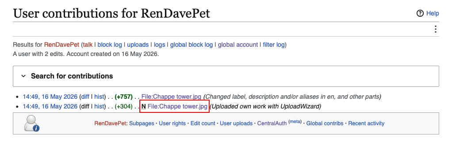View the uploads link in results
The height and width of the screenshot is (164, 452).
tap(138, 45)
